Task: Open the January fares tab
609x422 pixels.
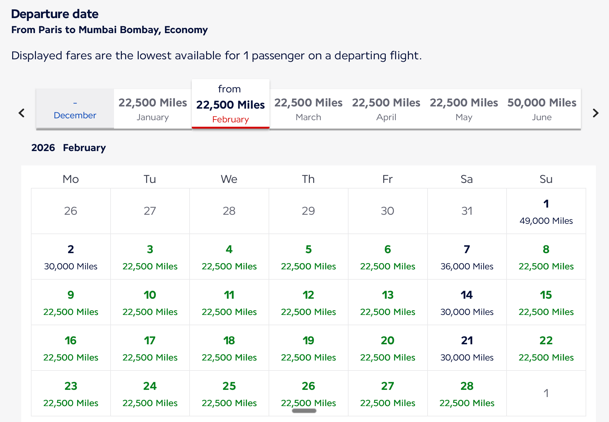Action: (x=152, y=109)
